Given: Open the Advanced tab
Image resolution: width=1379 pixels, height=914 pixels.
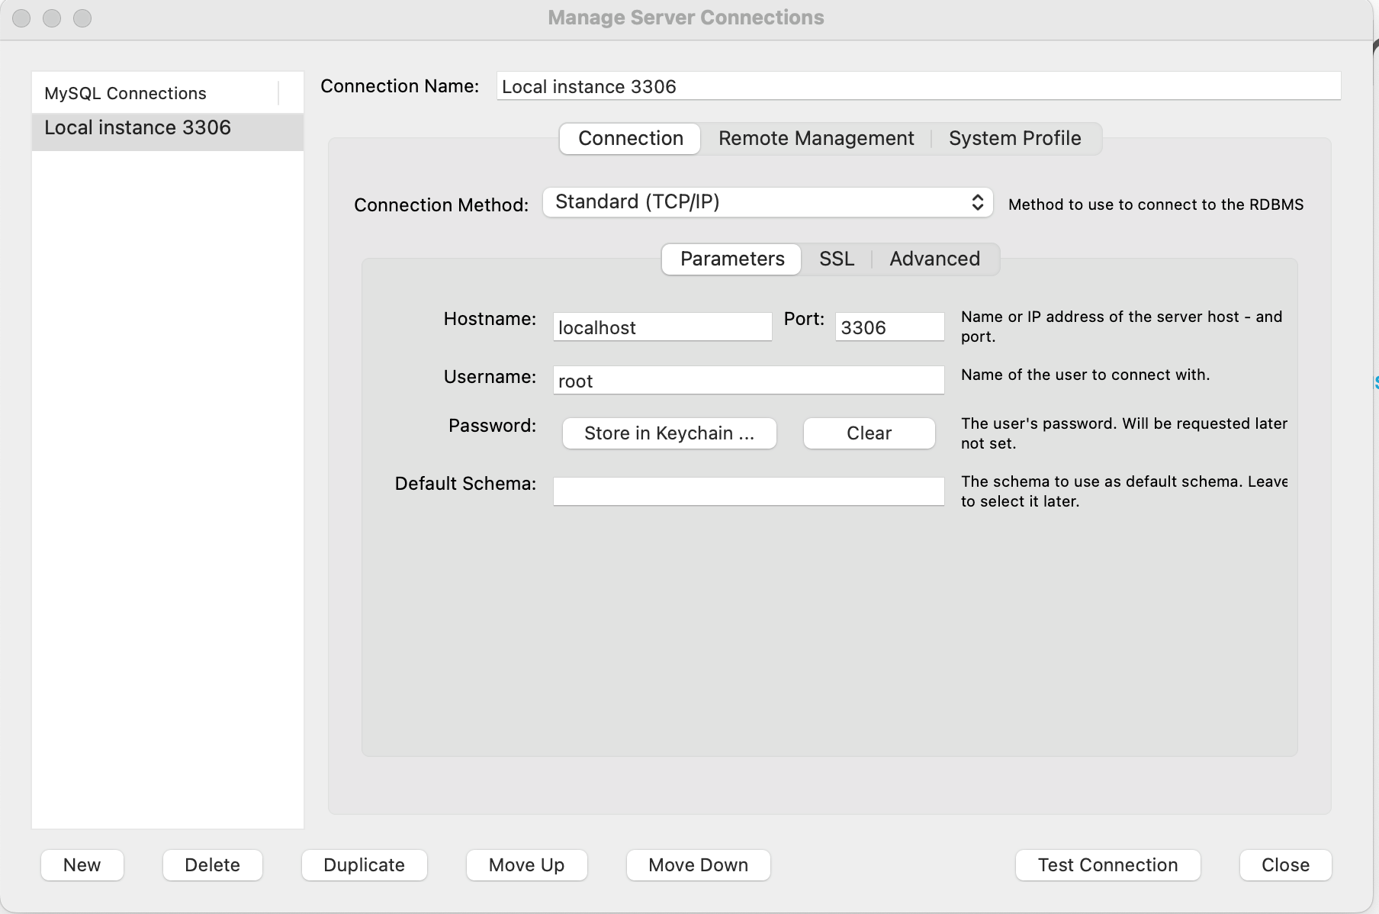Looking at the screenshot, I should coord(934,259).
